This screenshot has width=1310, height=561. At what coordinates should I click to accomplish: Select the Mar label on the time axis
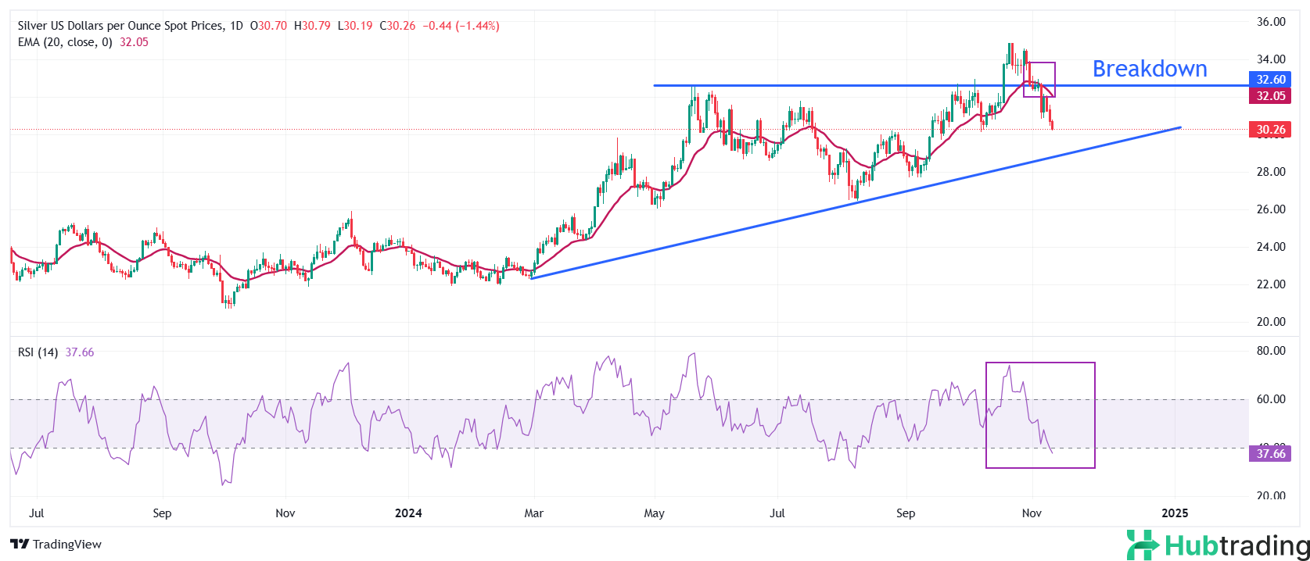click(x=533, y=513)
